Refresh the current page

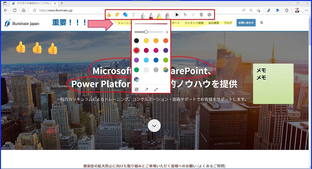[15, 10]
